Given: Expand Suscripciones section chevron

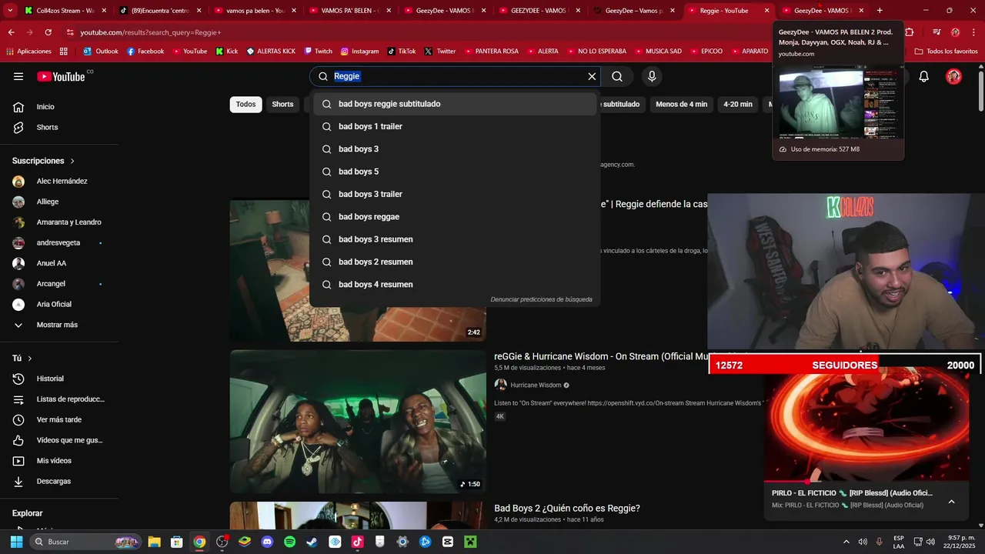Looking at the screenshot, I should pyautogui.click(x=72, y=161).
